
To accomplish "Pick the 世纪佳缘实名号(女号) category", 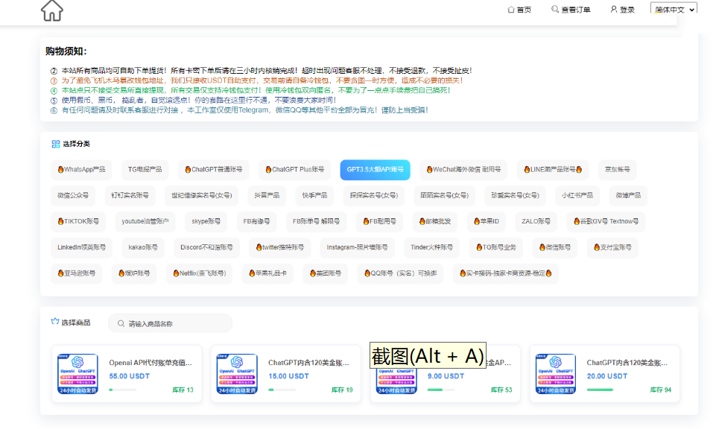I will 202,196.
